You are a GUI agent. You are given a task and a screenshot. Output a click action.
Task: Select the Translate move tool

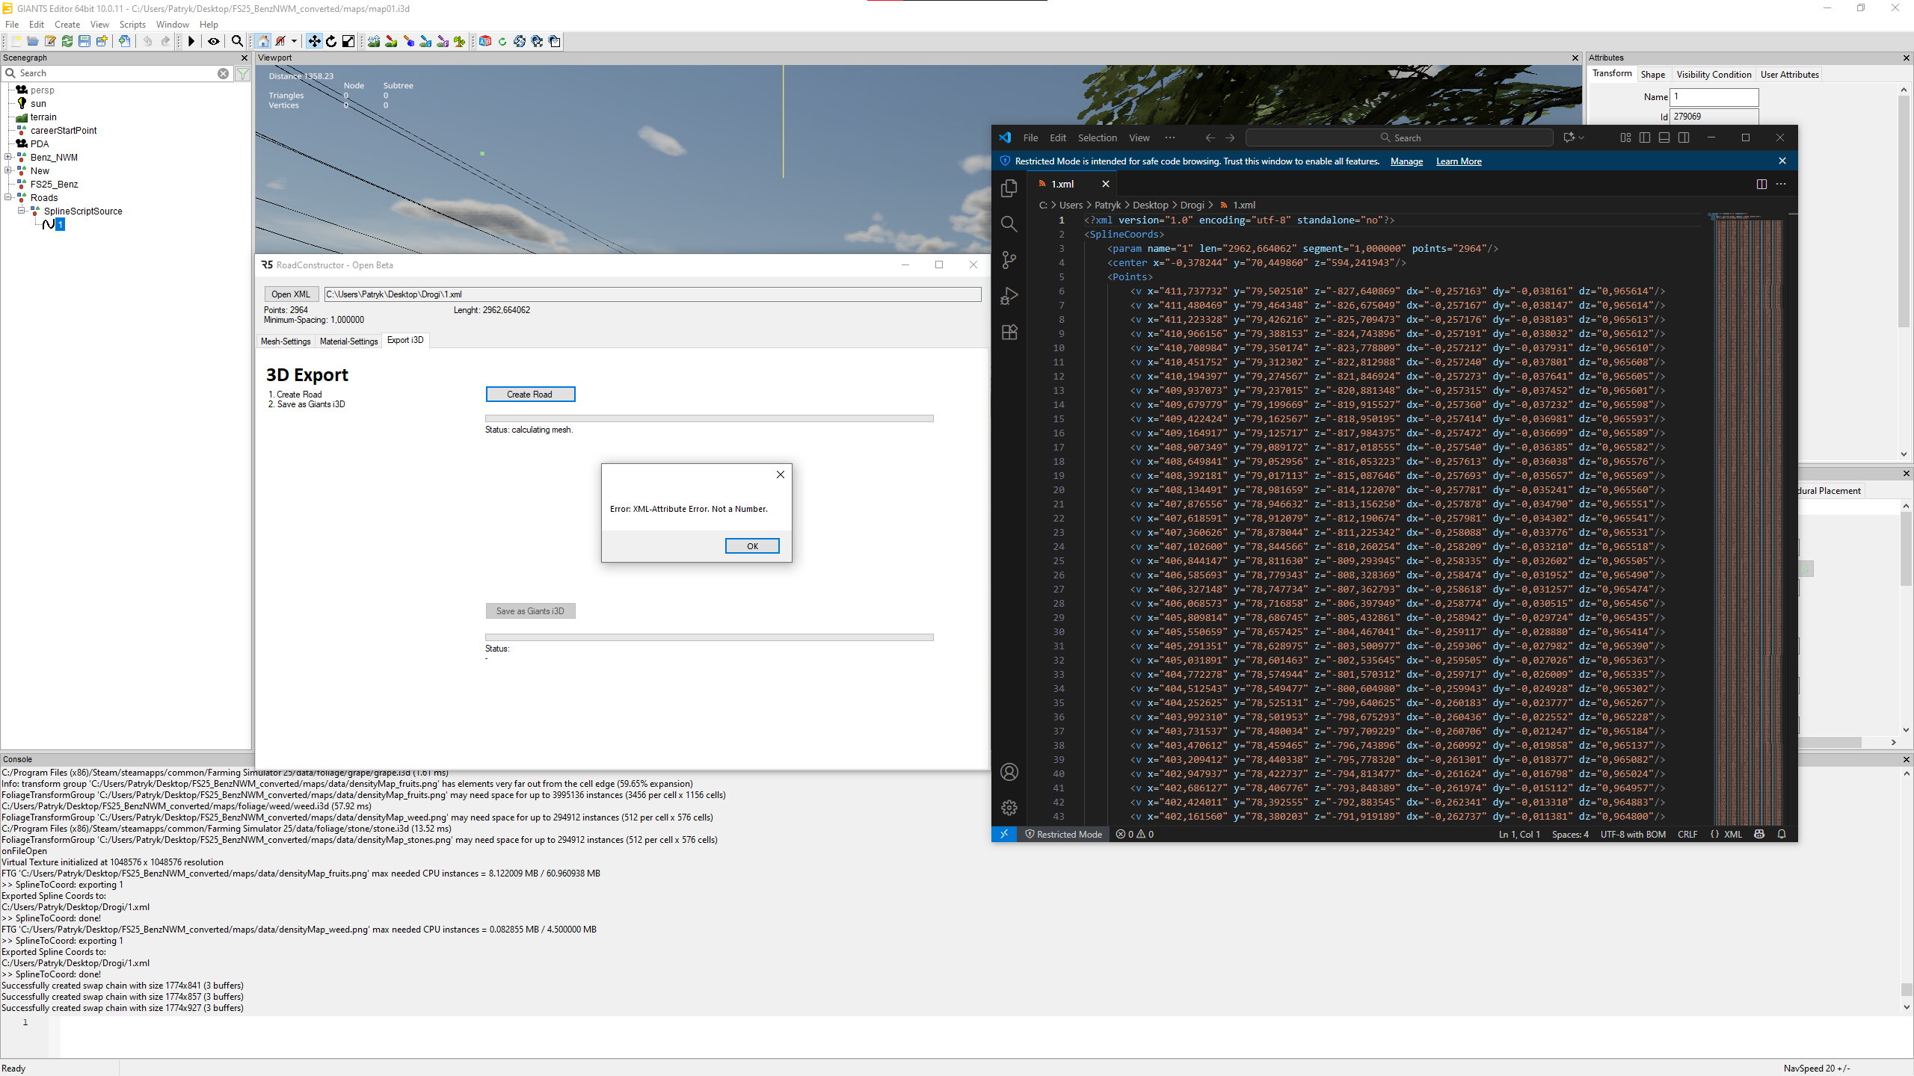point(314,42)
